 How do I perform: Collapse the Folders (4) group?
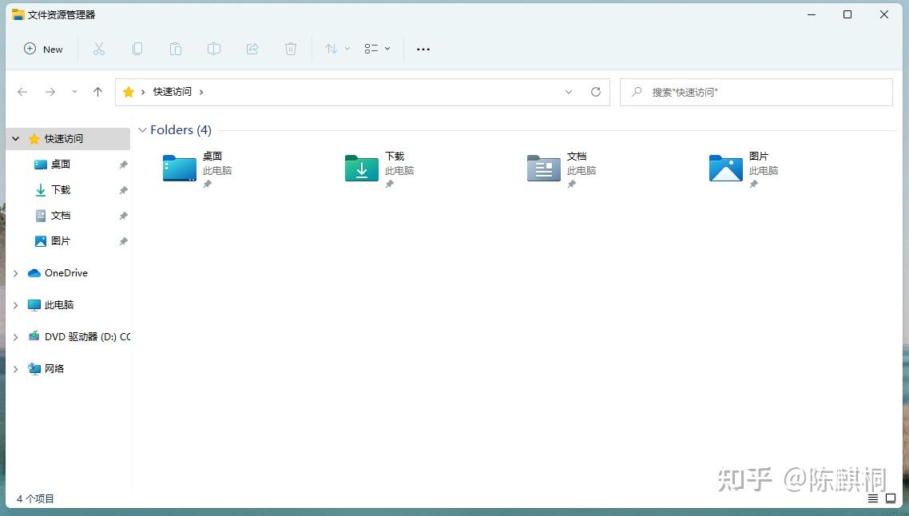143,130
